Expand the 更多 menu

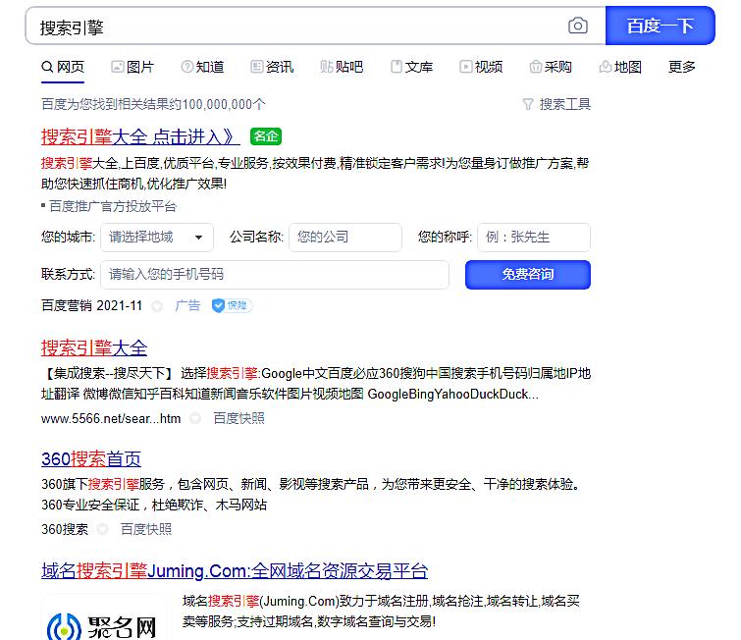coord(681,67)
